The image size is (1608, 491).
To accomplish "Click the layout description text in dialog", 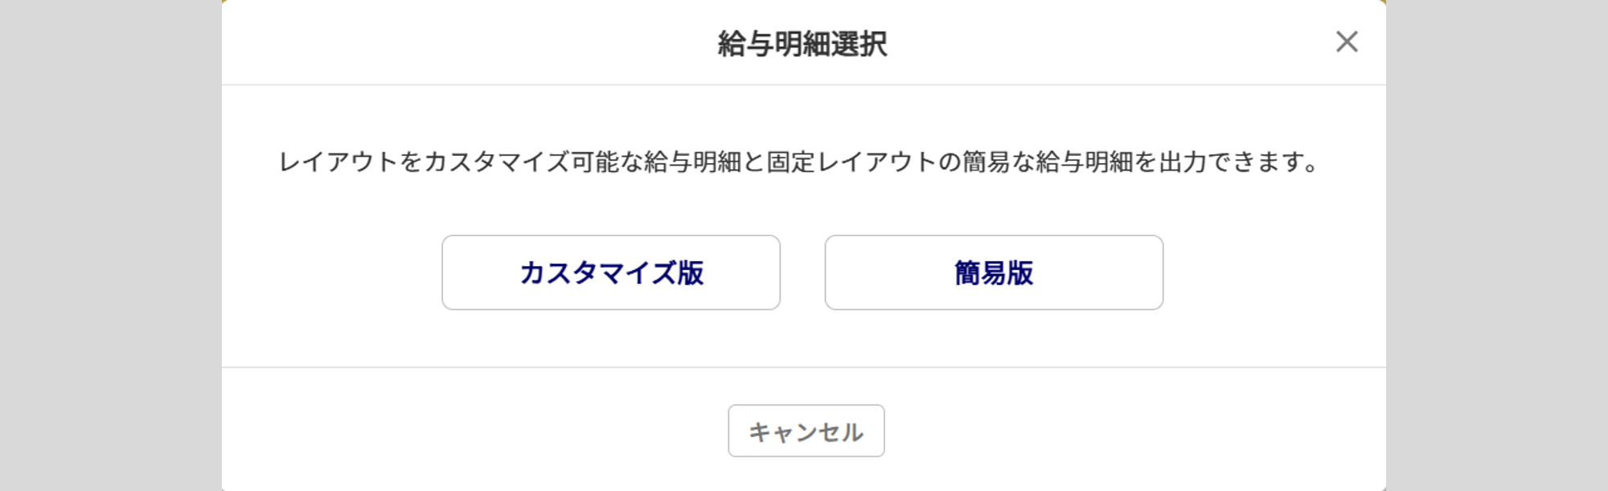I will [x=798, y=162].
